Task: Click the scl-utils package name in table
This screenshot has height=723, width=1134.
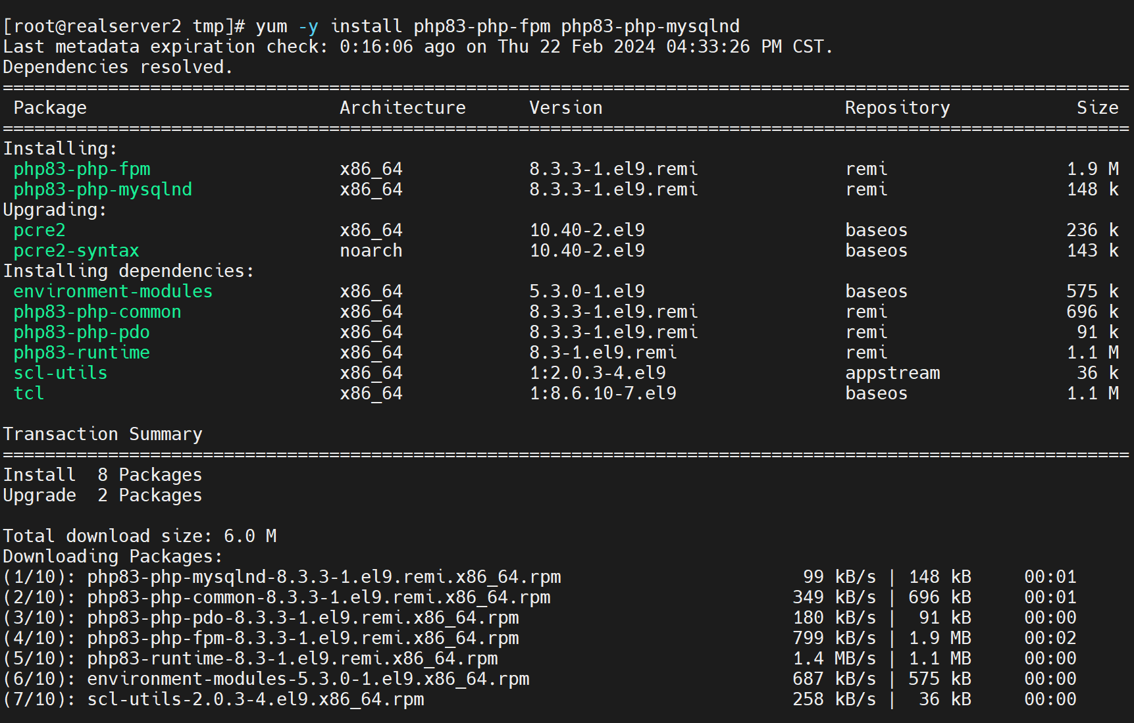Action: point(60,373)
